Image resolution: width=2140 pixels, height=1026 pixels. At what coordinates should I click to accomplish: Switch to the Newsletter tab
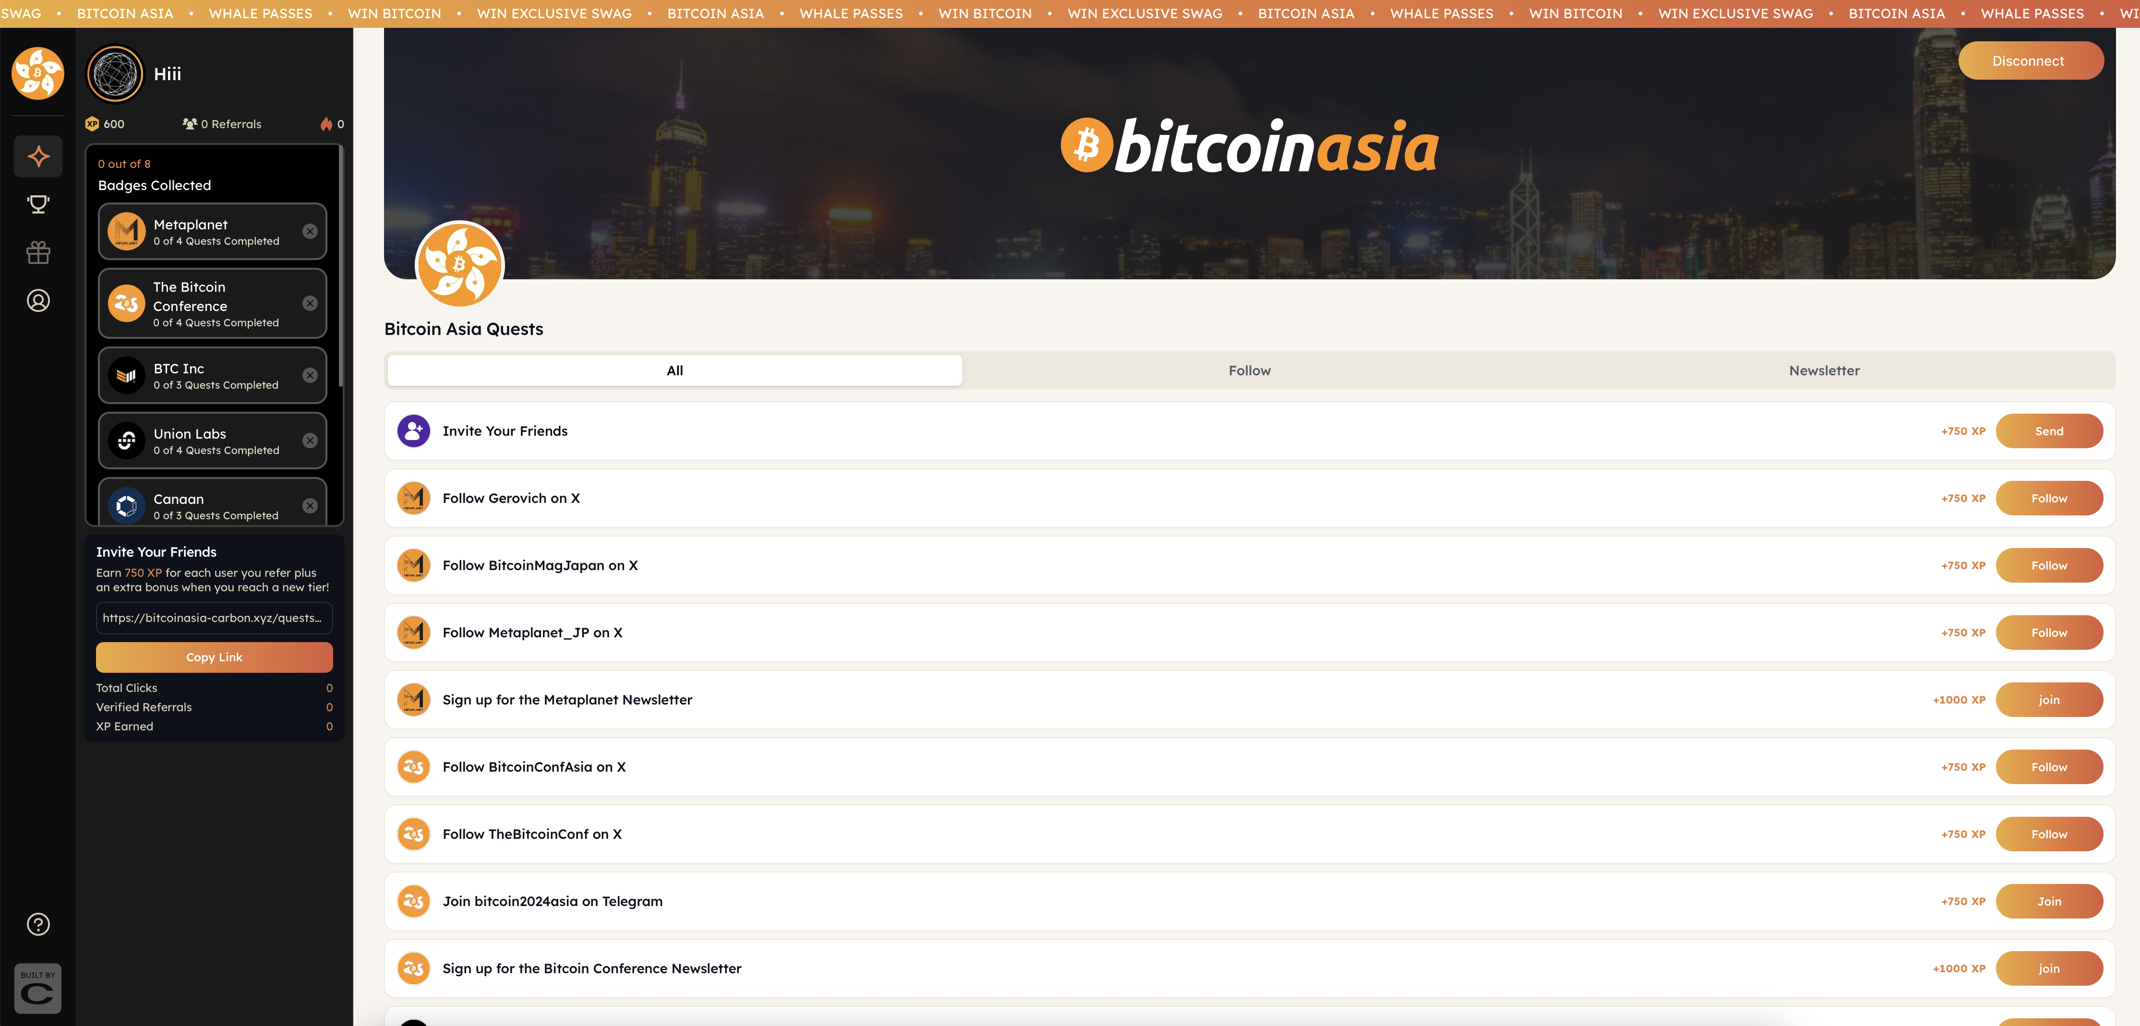[x=1824, y=370]
